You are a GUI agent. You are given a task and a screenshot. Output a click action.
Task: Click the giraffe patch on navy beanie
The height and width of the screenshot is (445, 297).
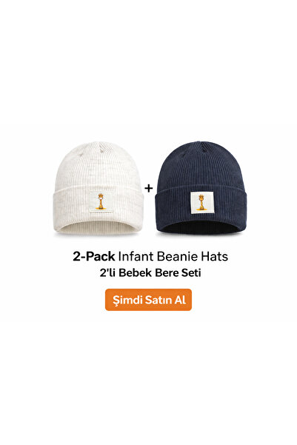202,202
